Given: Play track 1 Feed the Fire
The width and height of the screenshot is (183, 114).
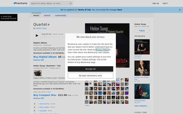Looking at the screenshot, I should click(x=34, y=104).
